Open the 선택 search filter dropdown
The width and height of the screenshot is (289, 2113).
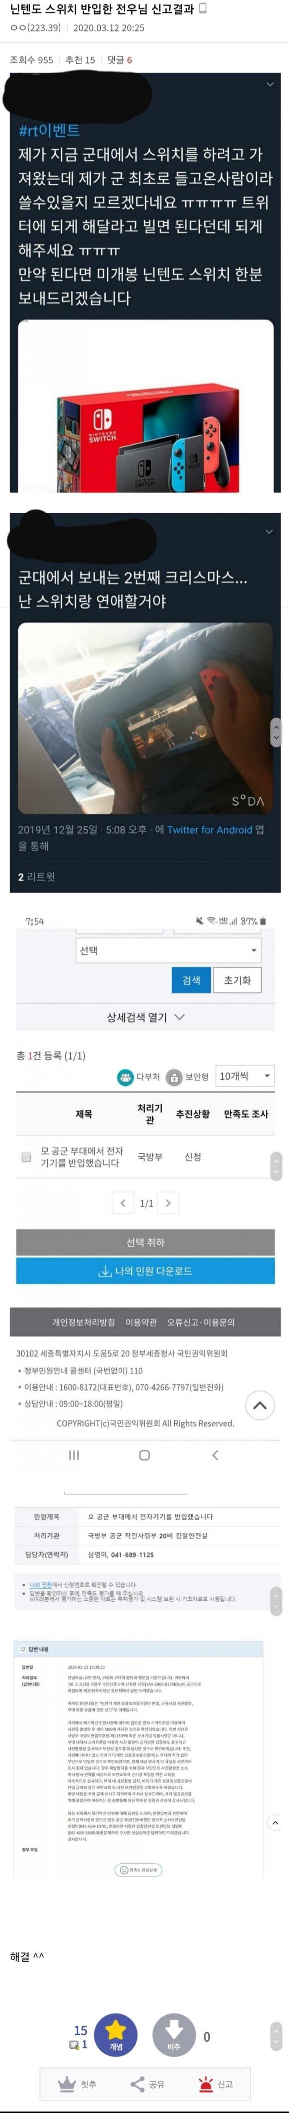click(x=169, y=950)
